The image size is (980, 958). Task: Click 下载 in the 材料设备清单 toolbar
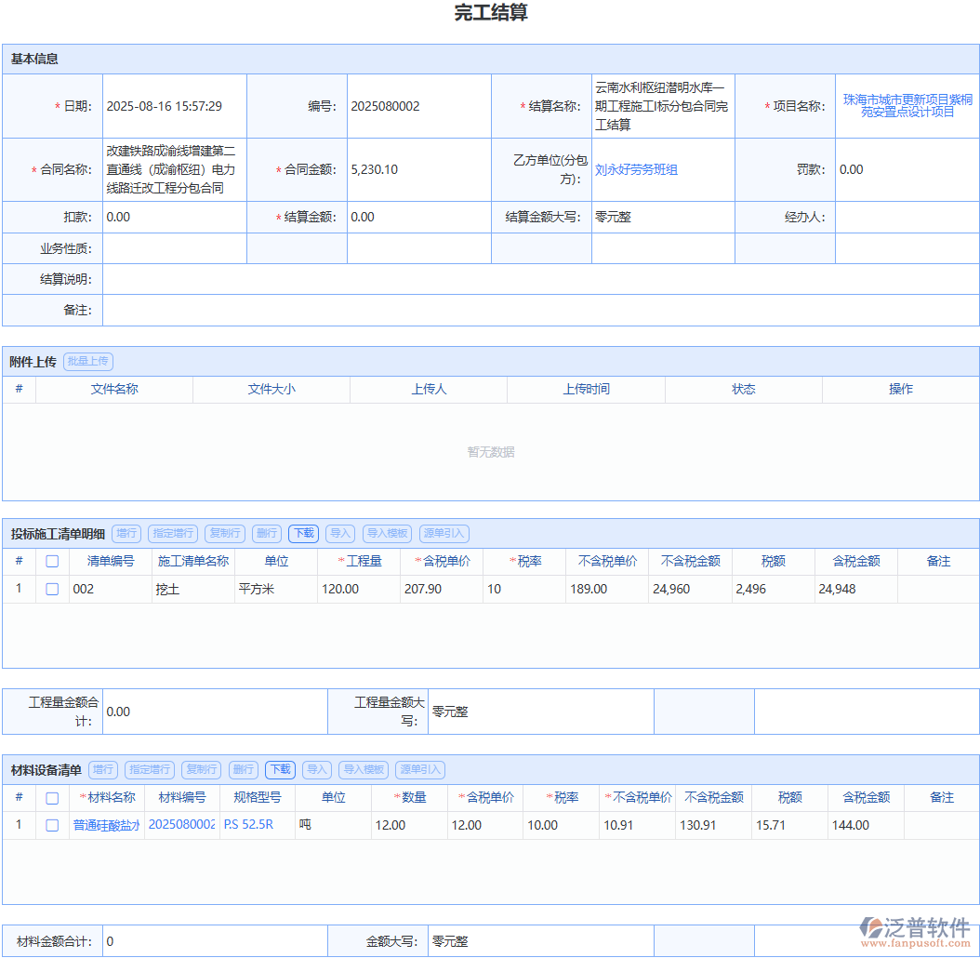coord(280,769)
